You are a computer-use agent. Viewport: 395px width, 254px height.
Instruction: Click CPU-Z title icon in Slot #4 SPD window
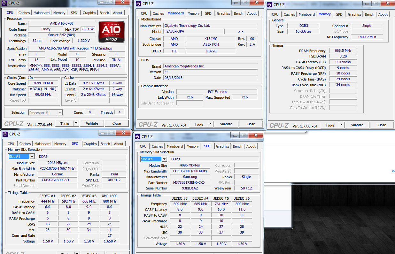[x=138, y=136]
